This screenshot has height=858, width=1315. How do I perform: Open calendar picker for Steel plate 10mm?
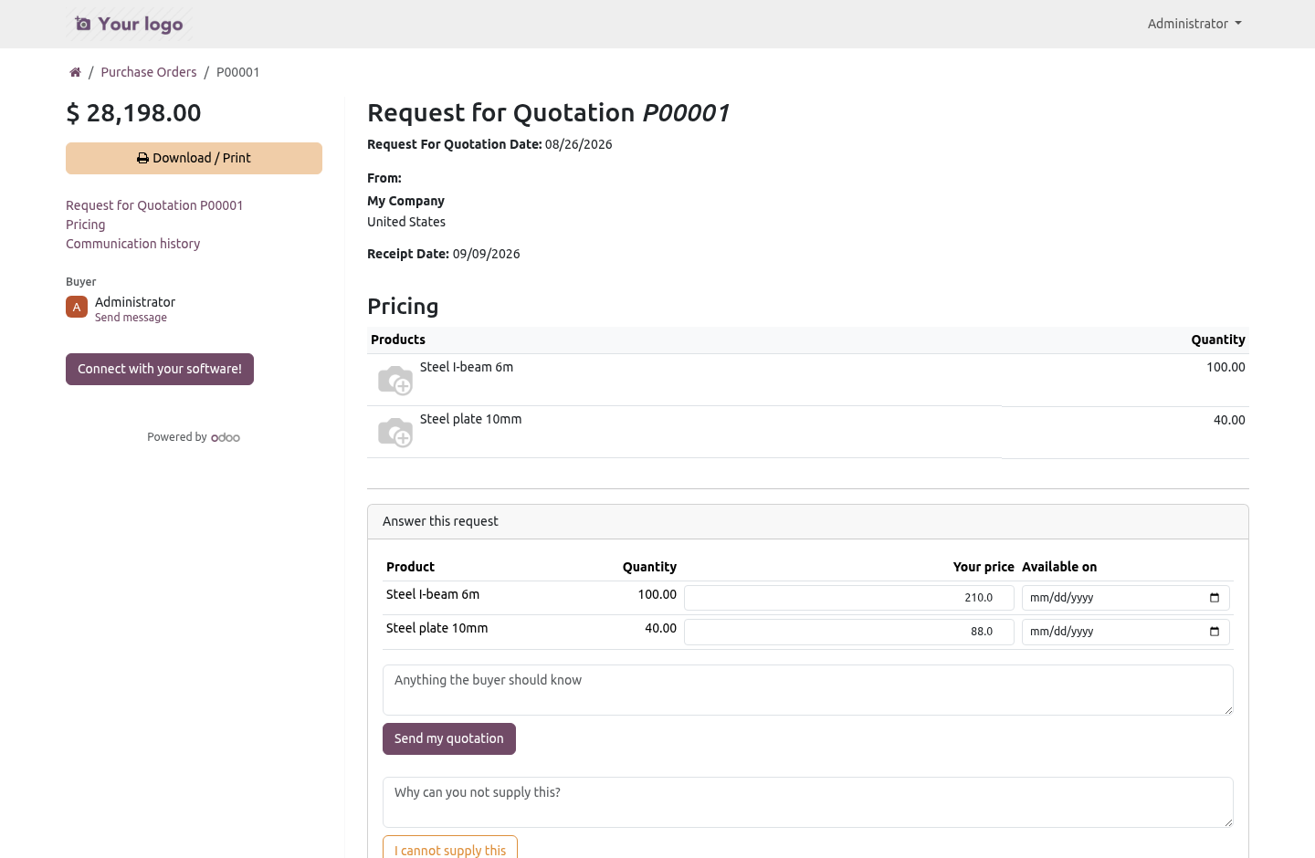point(1215,632)
